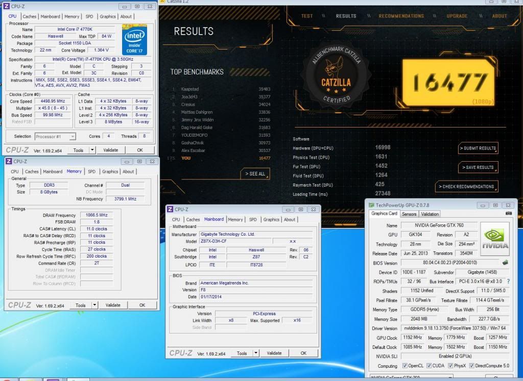The image size is (523, 381).
Task: Click the CHECK RECOMMENDATIONS button in Catzilla
Action: tap(466, 187)
